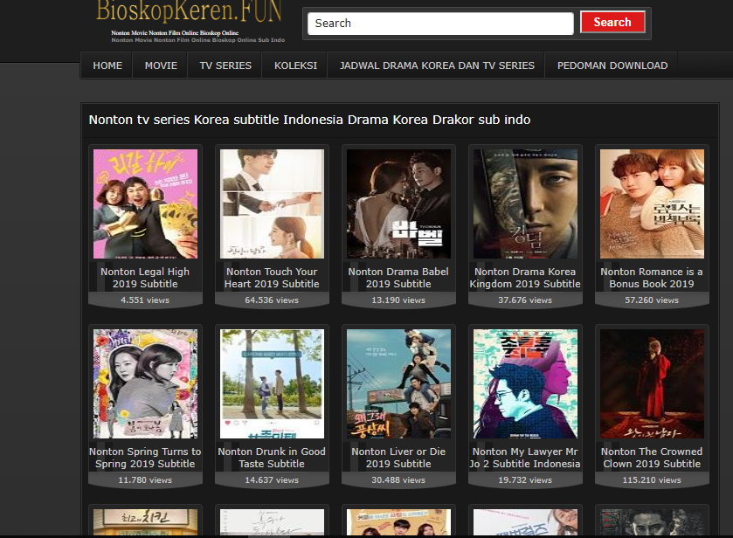Viewport: 733px width, 538px height.
Task: Click 'Nonton Liver or Die 2019 Subtitle' link
Action: point(398,458)
